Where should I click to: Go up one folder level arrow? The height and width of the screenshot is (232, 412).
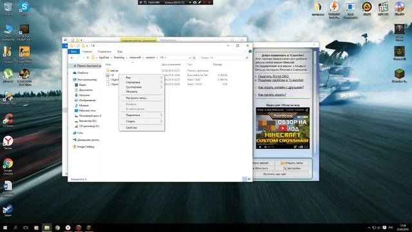[88, 57]
